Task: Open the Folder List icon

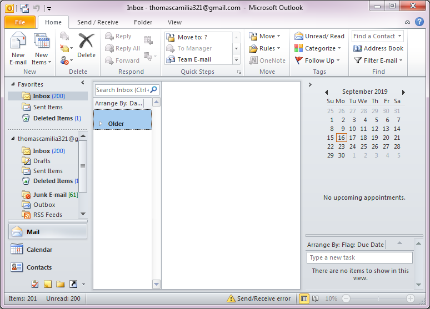Action: click(x=60, y=285)
